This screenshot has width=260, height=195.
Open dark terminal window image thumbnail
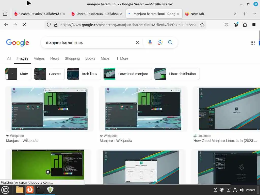229,167
